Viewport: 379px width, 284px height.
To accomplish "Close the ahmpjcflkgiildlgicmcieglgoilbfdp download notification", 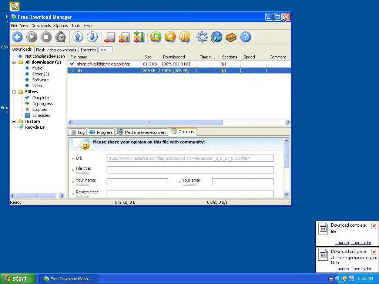I will tap(374, 252).
